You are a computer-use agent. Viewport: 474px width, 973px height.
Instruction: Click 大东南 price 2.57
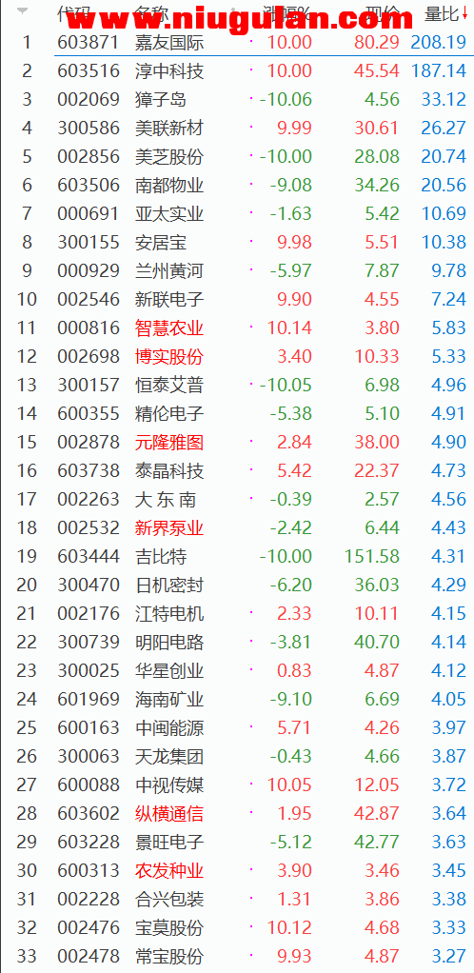[x=383, y=500]
